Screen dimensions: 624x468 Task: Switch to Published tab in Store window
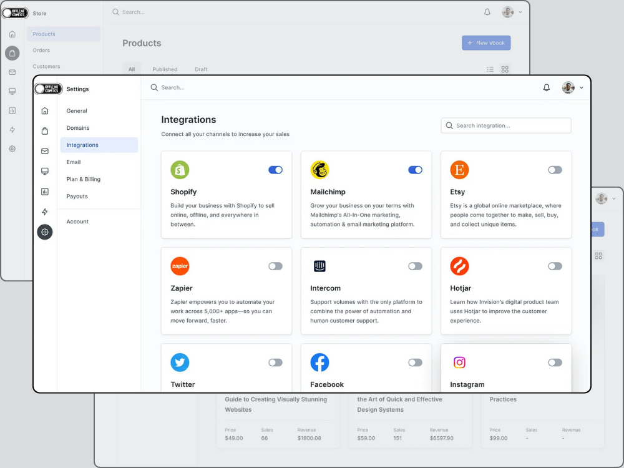click(165, 69)
